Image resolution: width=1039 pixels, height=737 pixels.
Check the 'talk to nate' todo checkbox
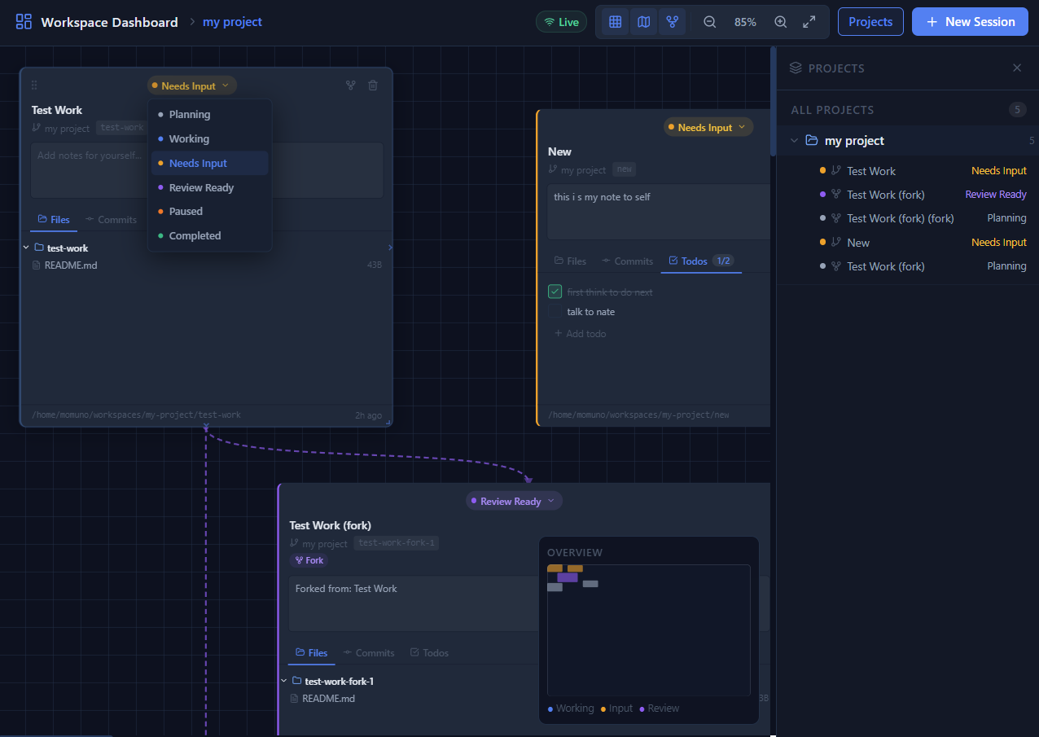tap(555, 312)
